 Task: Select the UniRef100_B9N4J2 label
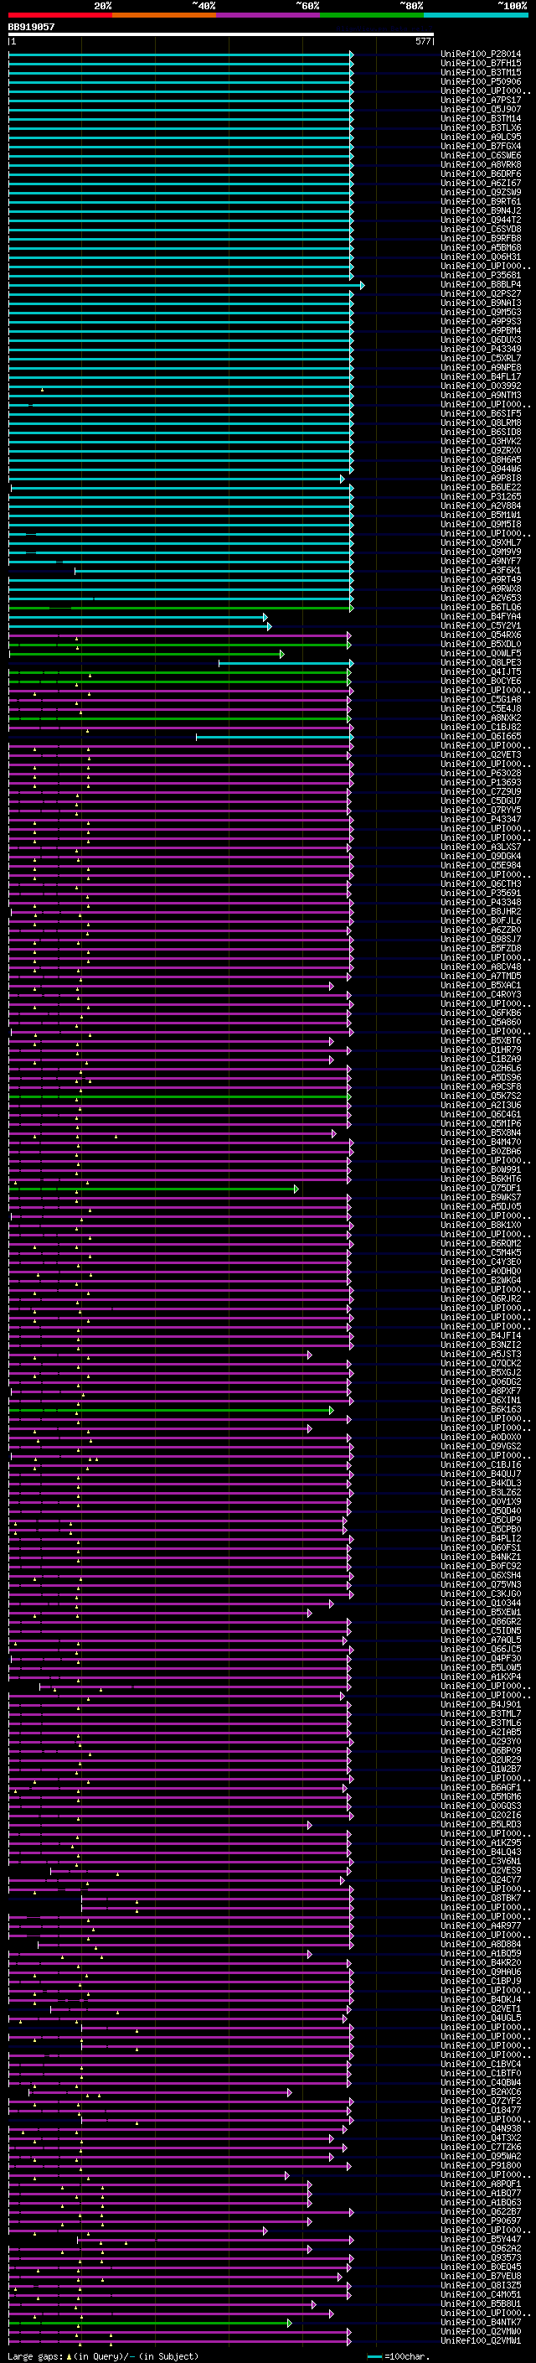click(481, 211)
